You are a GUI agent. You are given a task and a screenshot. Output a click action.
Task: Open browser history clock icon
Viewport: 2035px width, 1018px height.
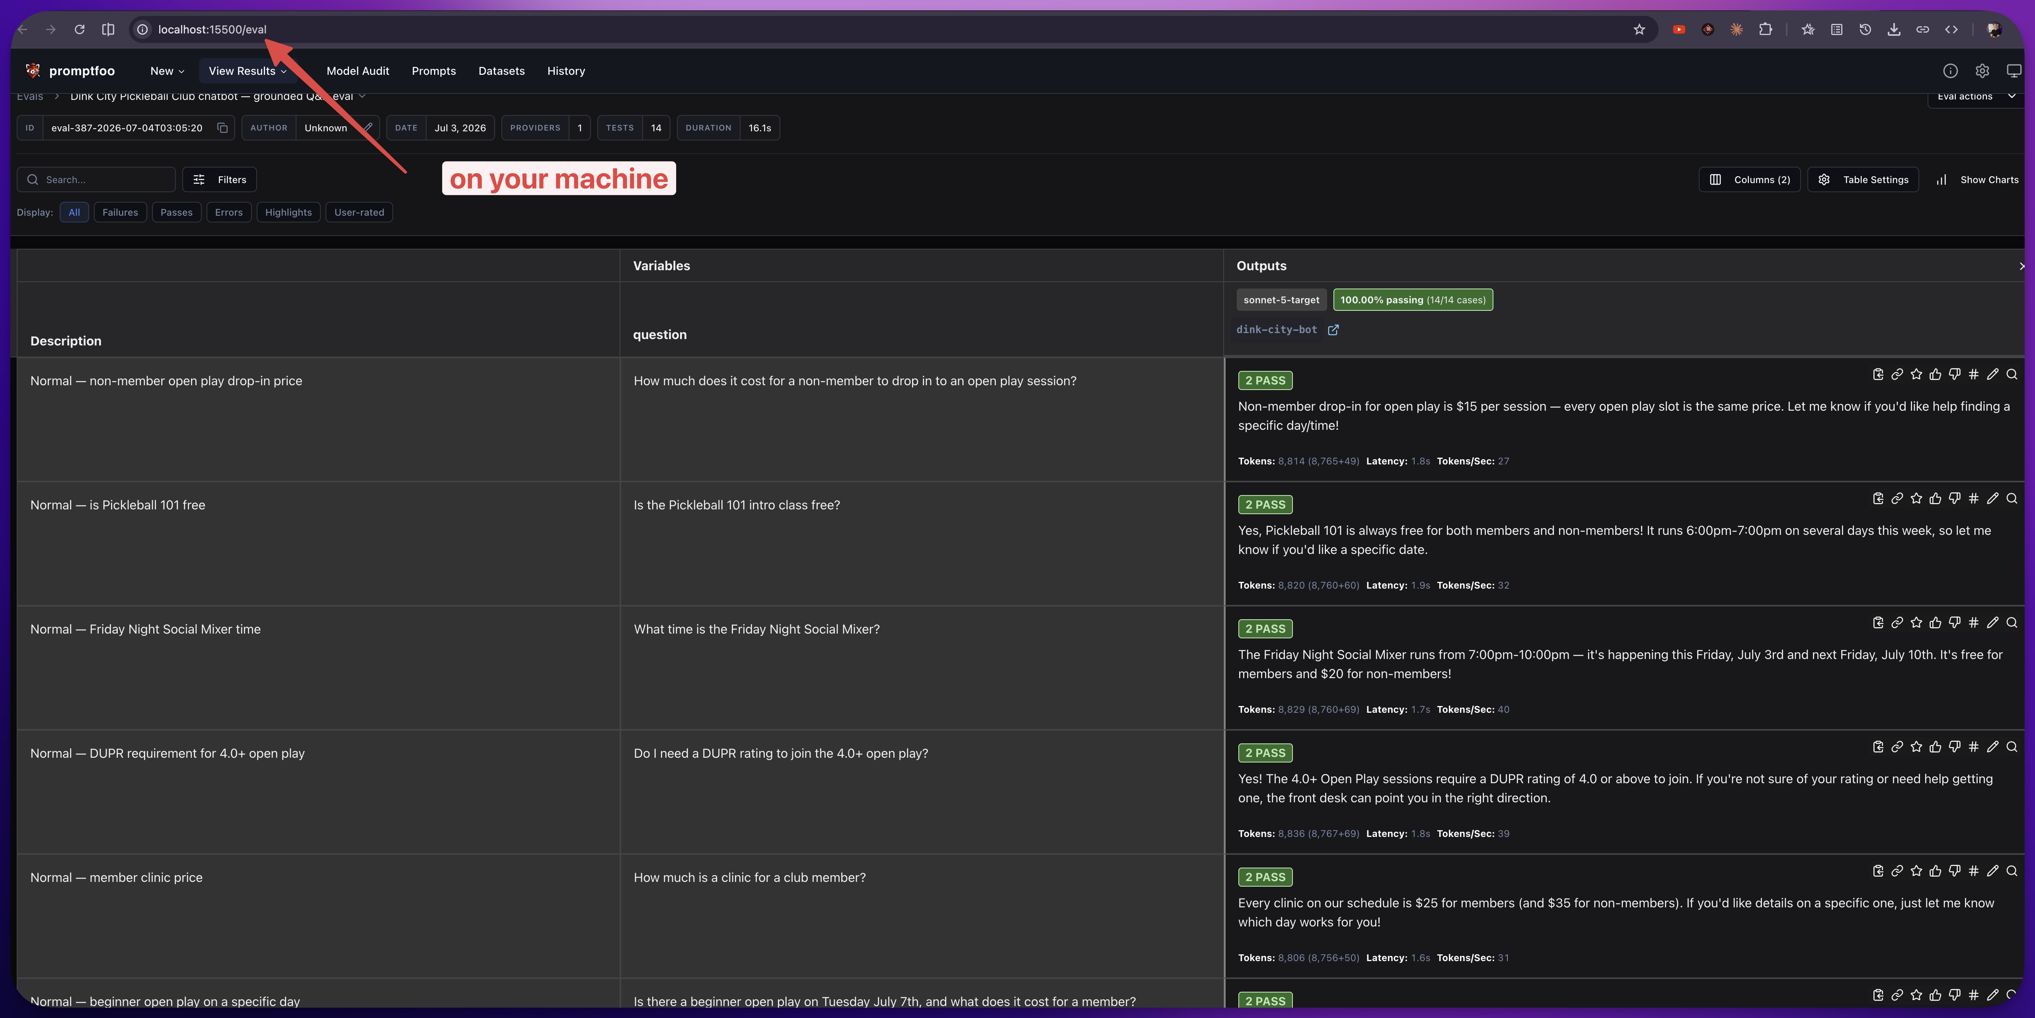[1865, 29]
